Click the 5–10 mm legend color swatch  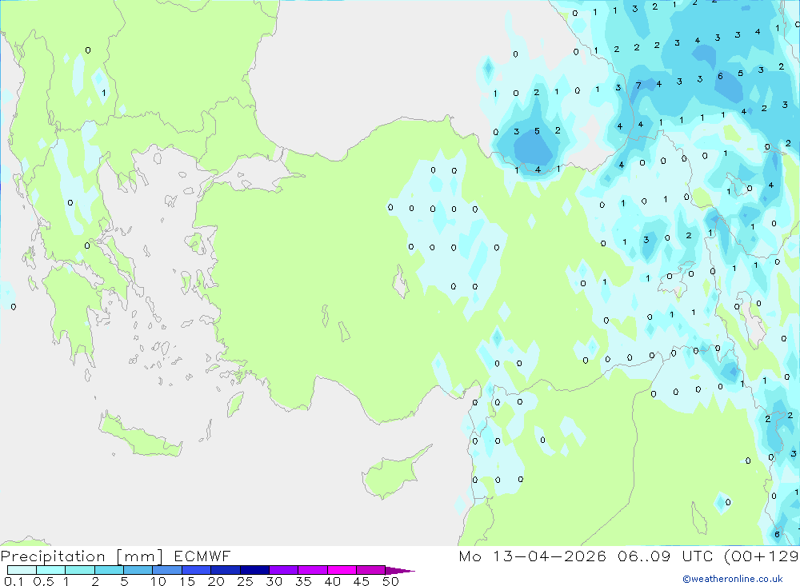pyautogui.click(x=138, y=570)
